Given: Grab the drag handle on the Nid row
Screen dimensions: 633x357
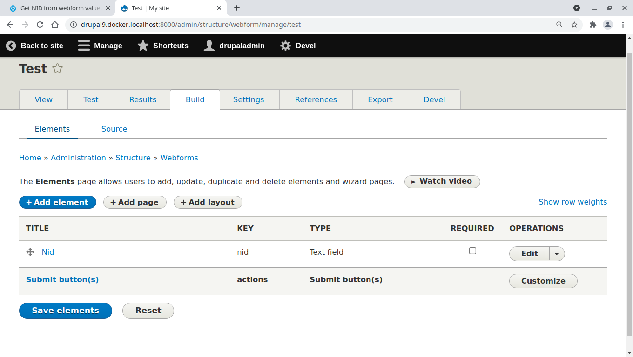Looking at the screenshot, I should coord(29,252).
